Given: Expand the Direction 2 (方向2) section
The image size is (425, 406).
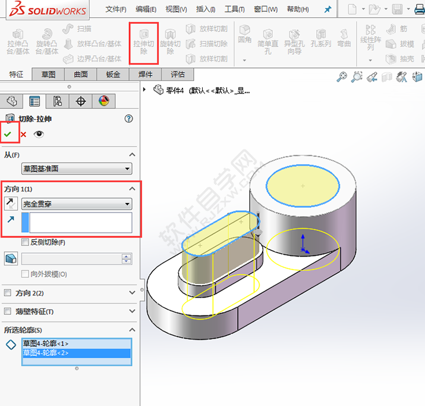Looking at the screenshot, I should pyautogui.click(x=132, y=292).
